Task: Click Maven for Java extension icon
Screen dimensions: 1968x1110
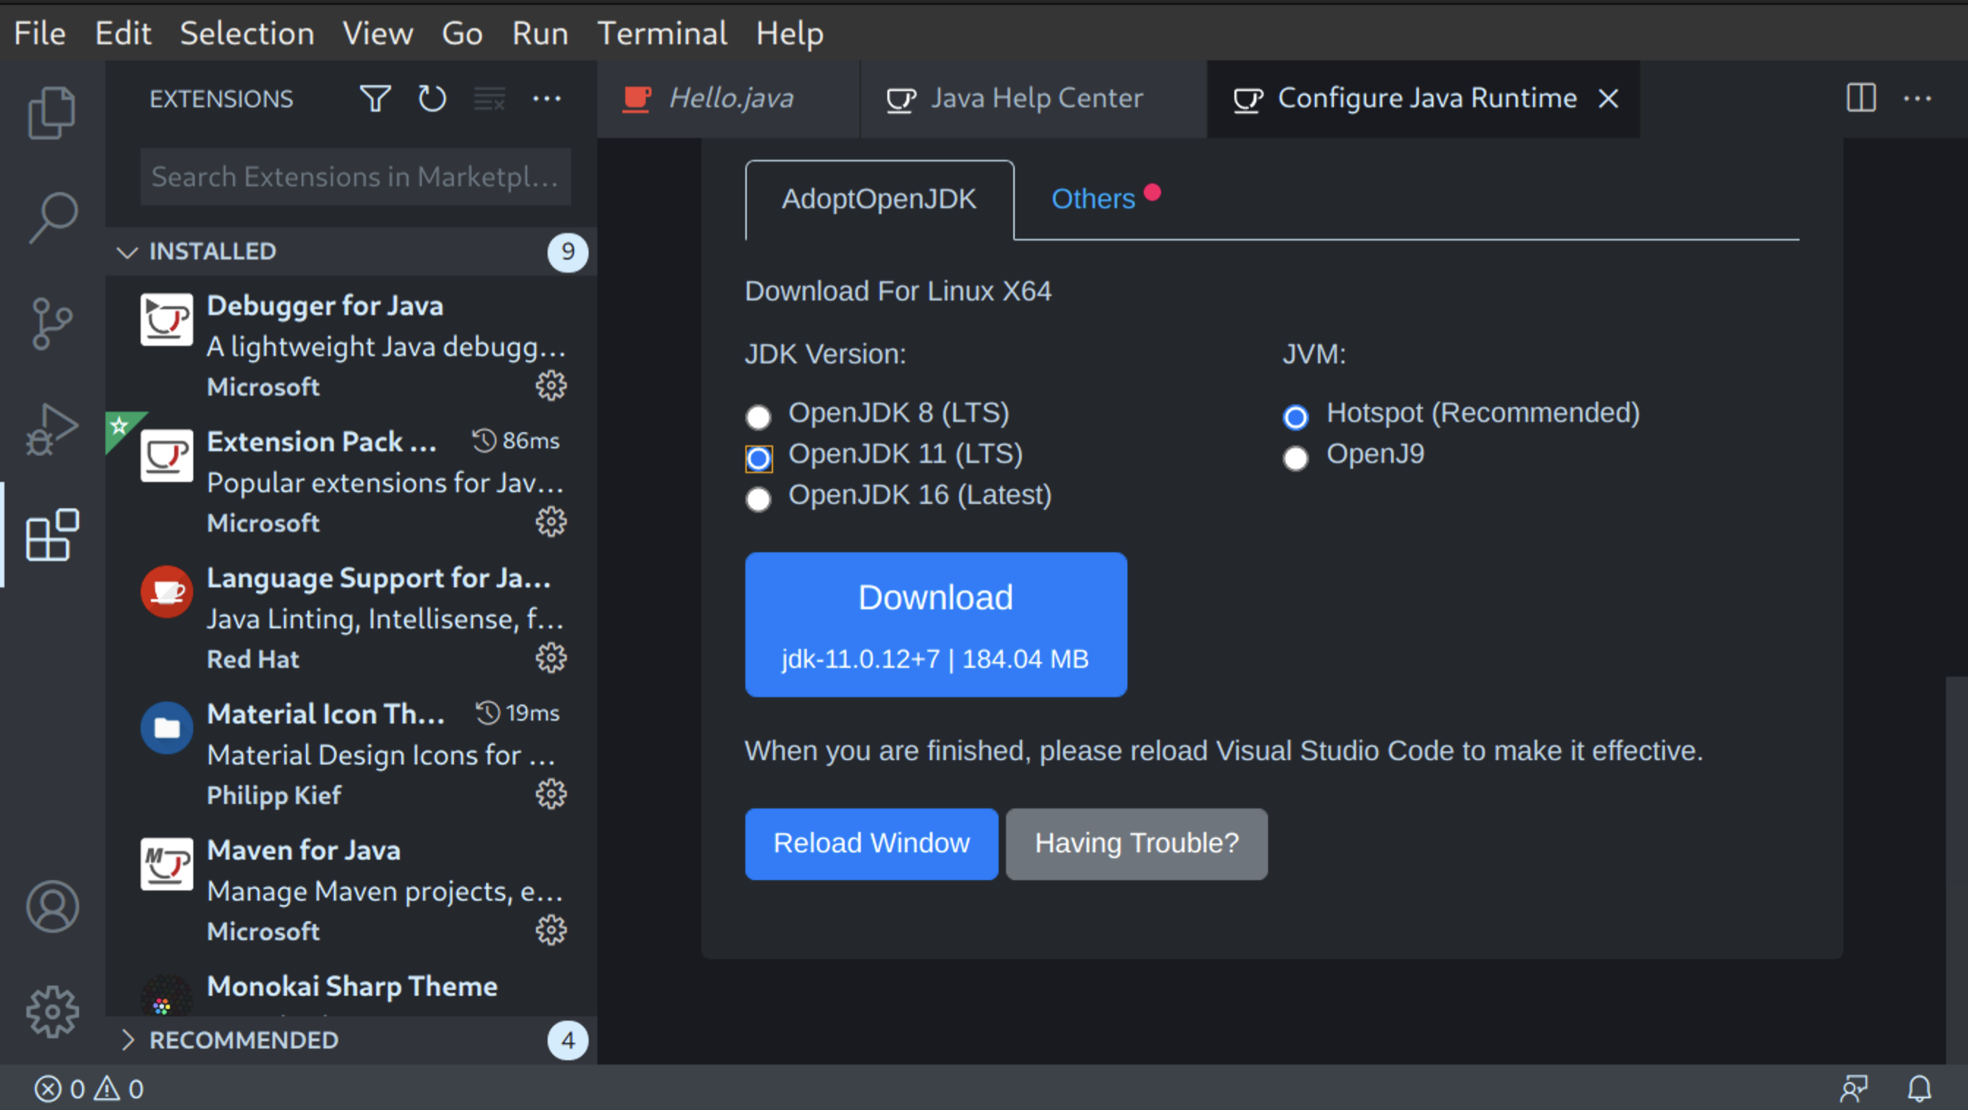Action: pyautogui.click(x=166, y=864)
